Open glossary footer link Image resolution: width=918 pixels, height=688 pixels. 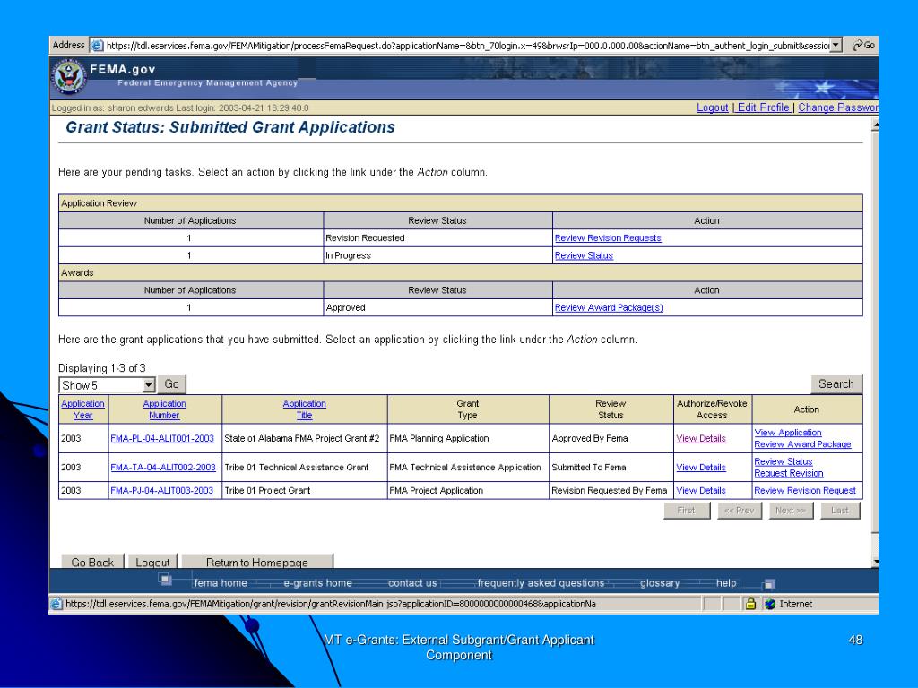click(x=660, y=583)
